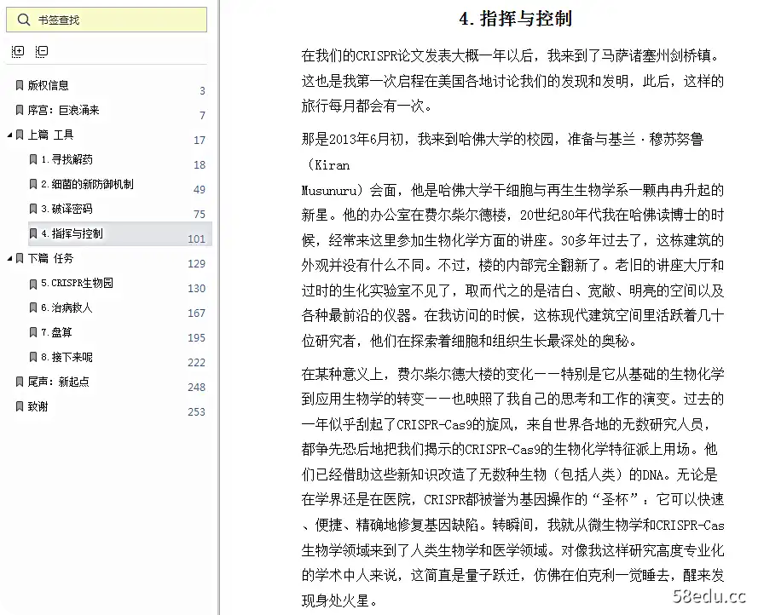Click bookmark icon beside 下篇 任务
This screenshot has height=615, width=758.
[20, 258]
